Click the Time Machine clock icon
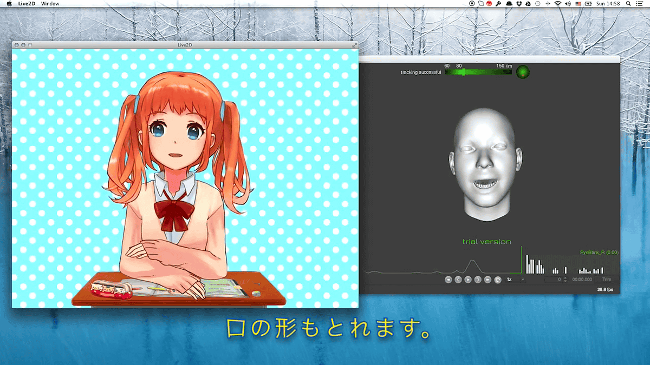Viewport: 650px width, 365px height. 537,4
